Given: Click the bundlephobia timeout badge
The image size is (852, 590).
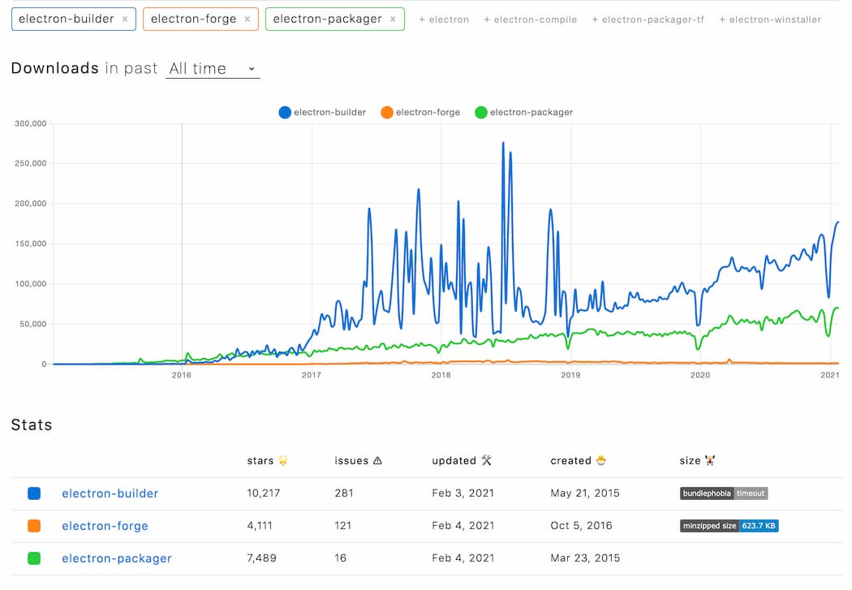Looking at the screenshot, I should click(724, 493).
